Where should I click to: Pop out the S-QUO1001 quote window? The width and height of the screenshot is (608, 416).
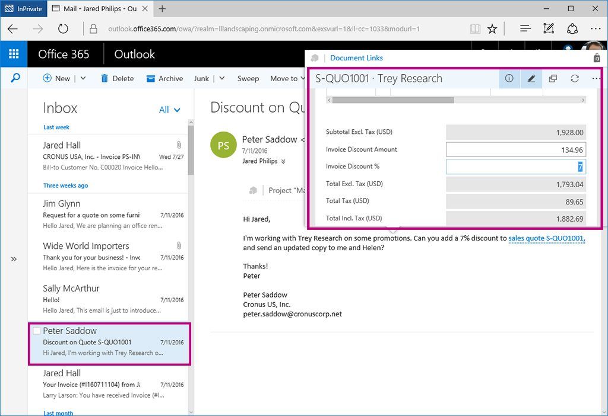tap(553, 79)
